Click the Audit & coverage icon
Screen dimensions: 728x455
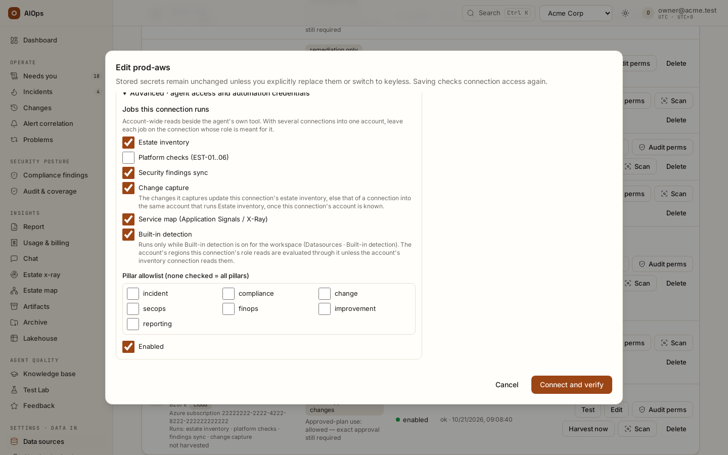(x=14, y=192)
